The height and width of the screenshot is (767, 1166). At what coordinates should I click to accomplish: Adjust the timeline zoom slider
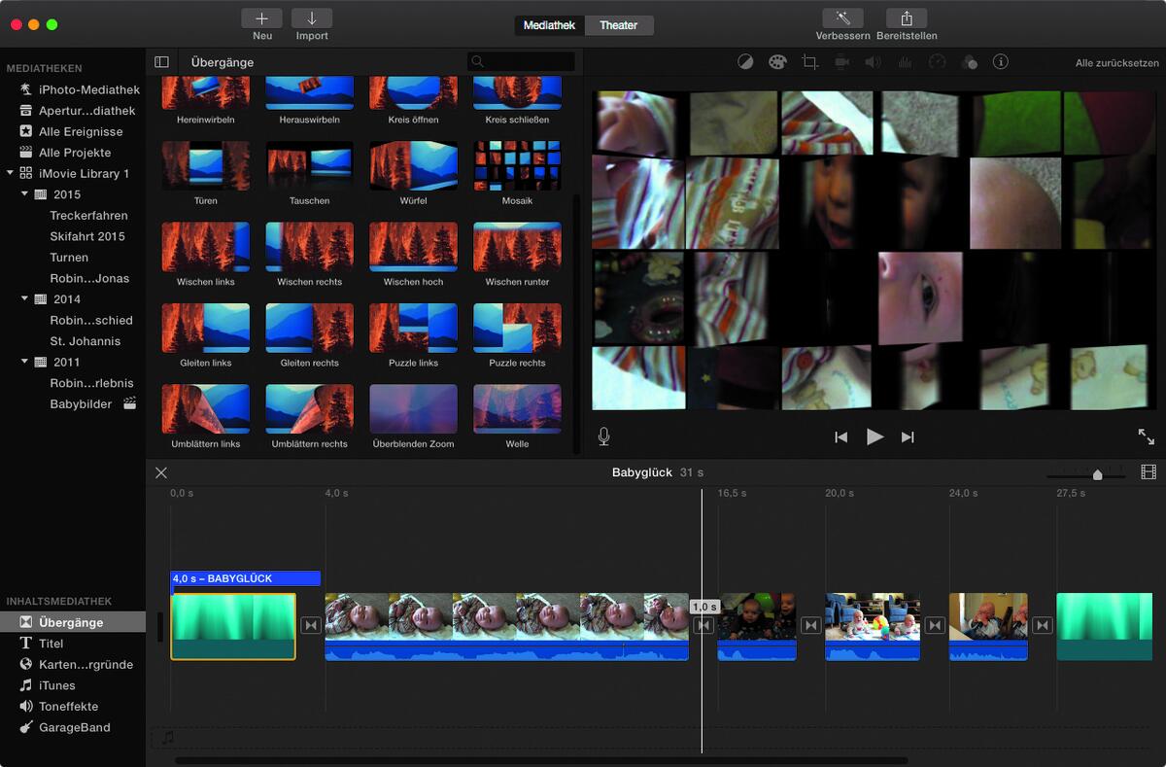click(1097, 475)
